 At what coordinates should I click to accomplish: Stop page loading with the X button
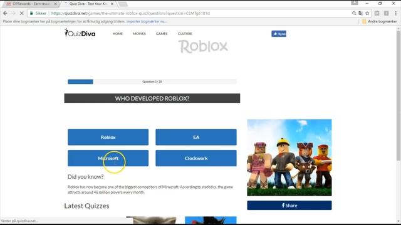point(21,13)
